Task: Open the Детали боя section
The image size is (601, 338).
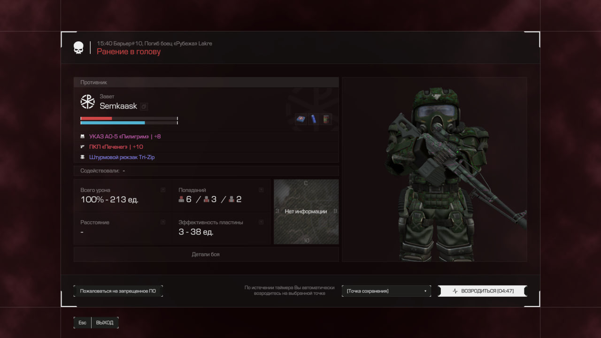Action: 206,254
